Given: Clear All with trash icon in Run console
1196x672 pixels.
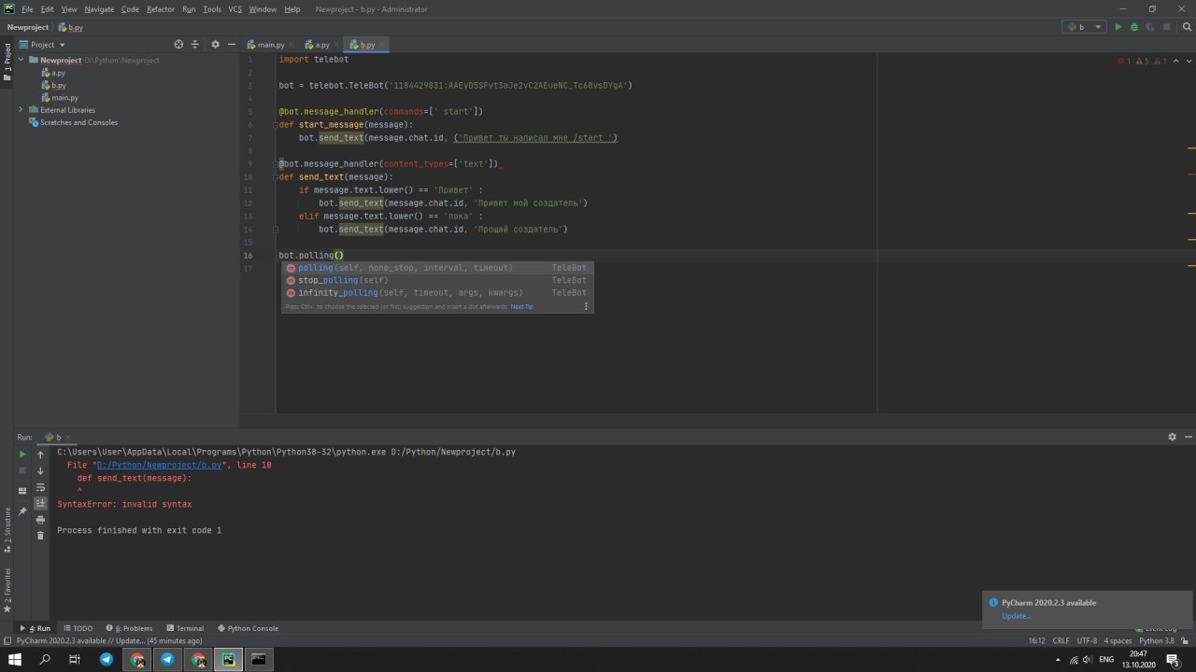Looking at the screenshot, I should 40,535.
